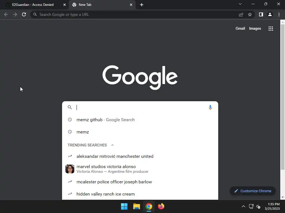
Task: Choose mcalester police officer joseph barlow
Action: coord(140,182)
